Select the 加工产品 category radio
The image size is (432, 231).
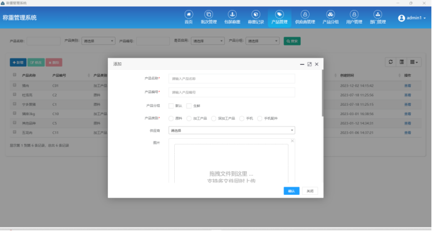tap(189, 118)
